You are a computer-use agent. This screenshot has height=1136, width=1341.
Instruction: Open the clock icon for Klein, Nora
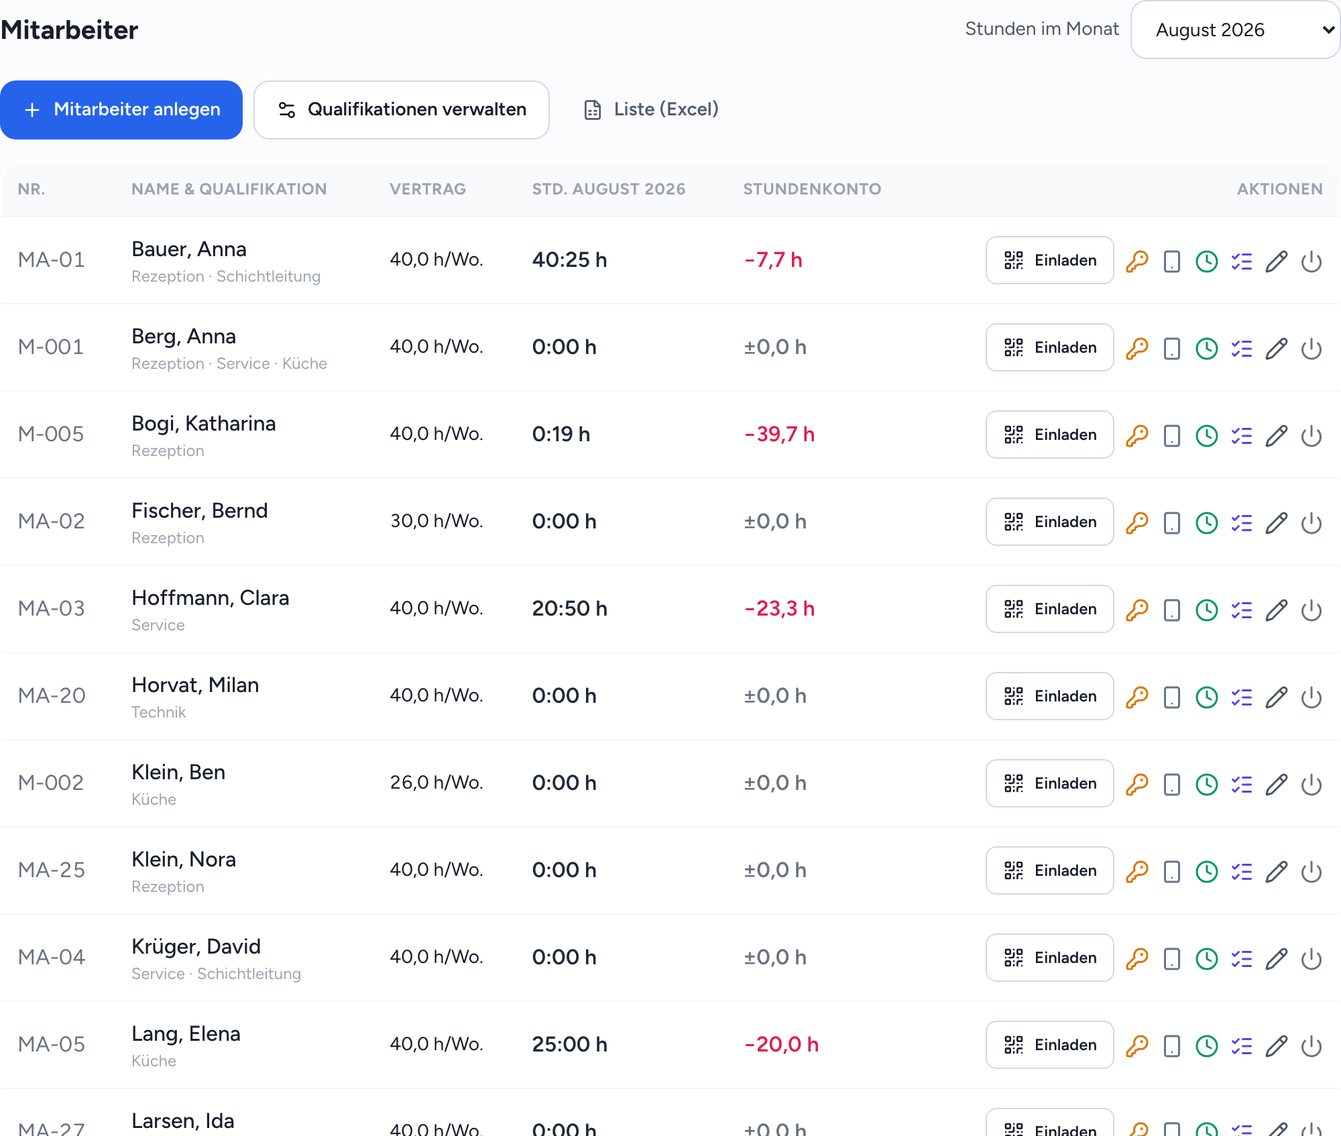click(x=1206, y=871)
